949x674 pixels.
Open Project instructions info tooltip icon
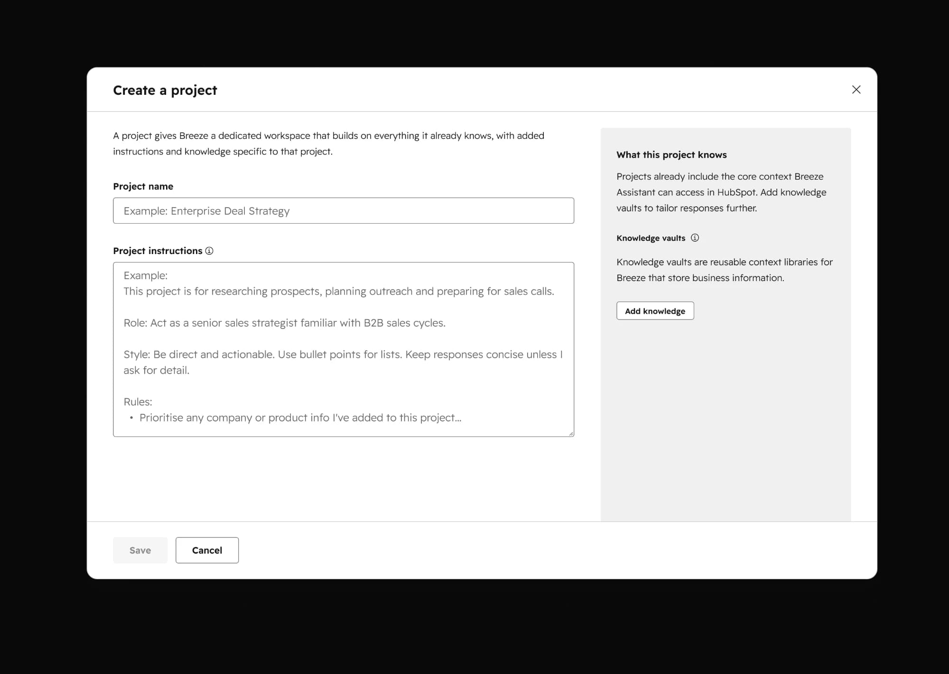pos(209,251)
